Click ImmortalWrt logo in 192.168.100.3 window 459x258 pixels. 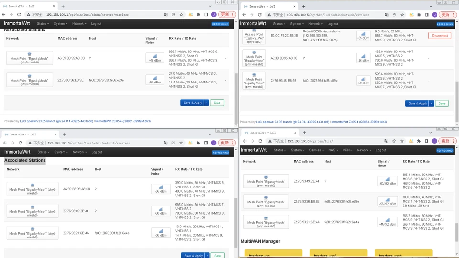tap(17, 152)
